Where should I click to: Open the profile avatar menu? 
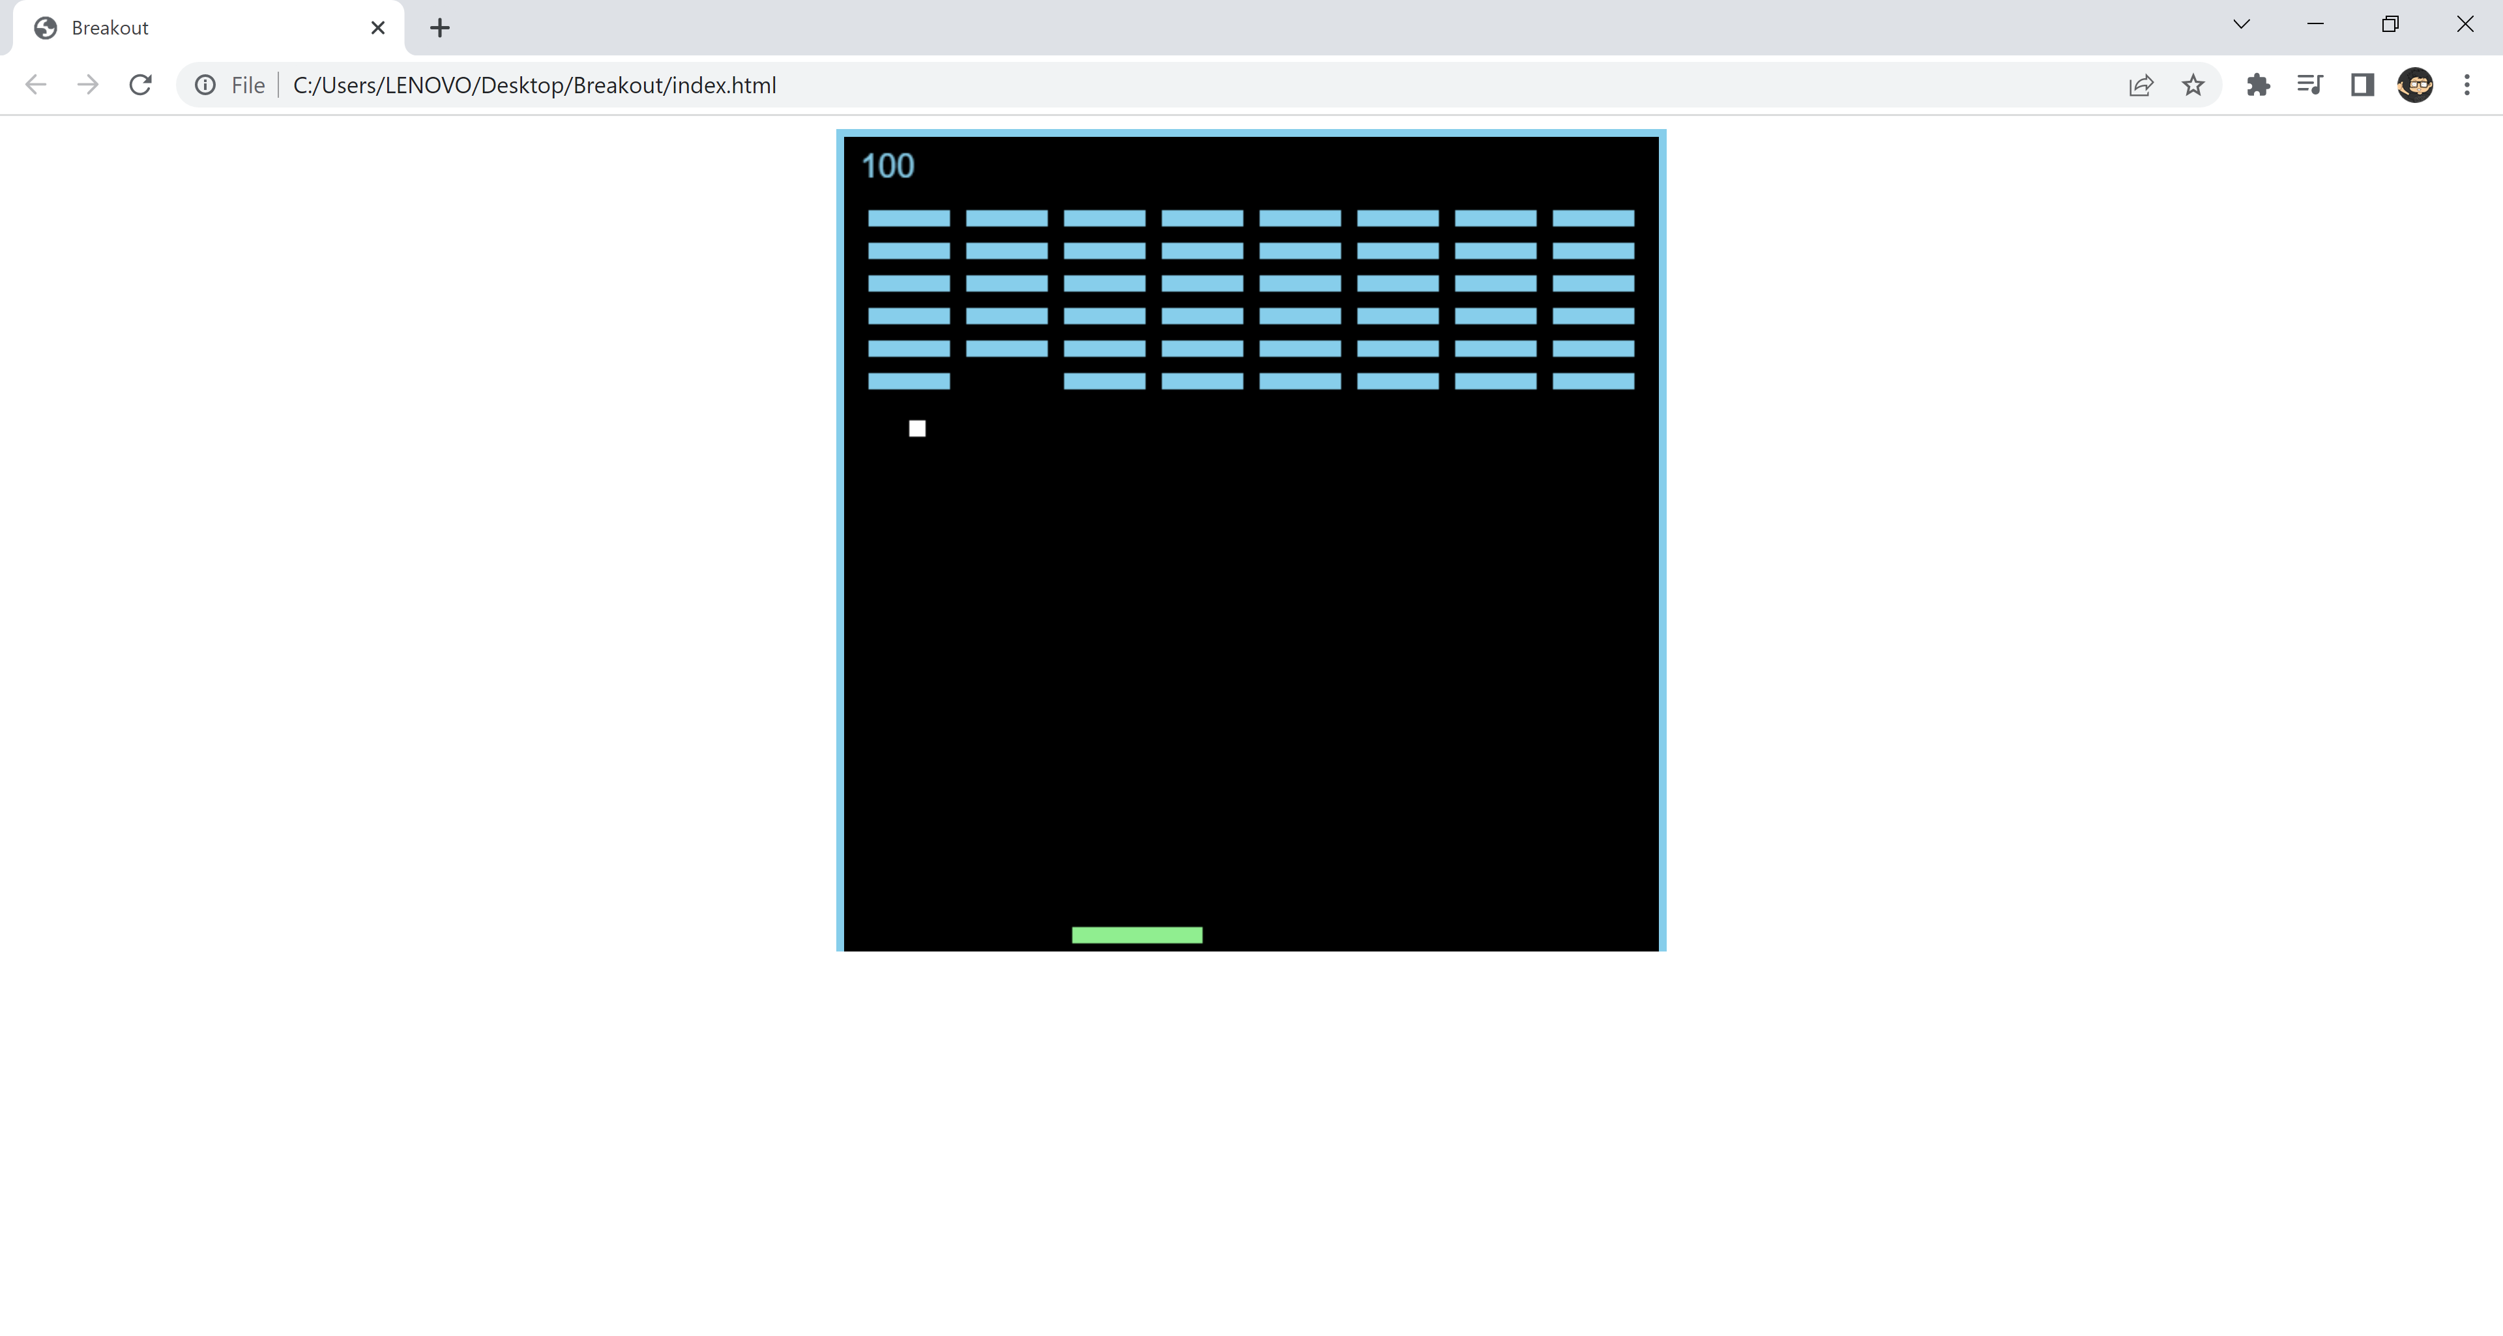point(2414,85)
